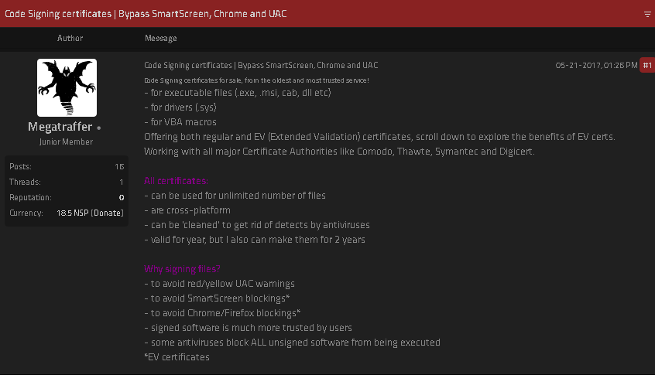Click the 'Why signing files?' purple heading
The height and width of the screenshot is (375, 655).
182,269
